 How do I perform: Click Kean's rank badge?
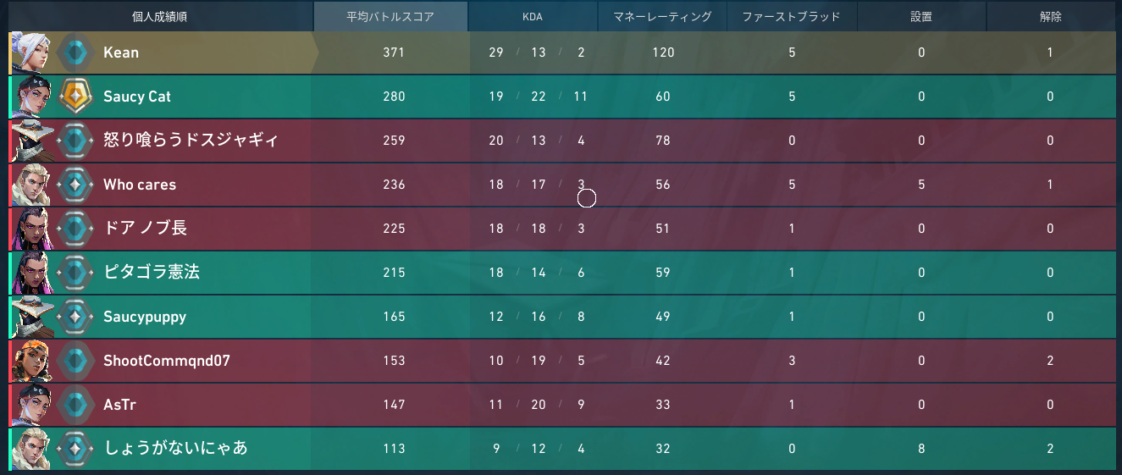[x=75, y=52]
